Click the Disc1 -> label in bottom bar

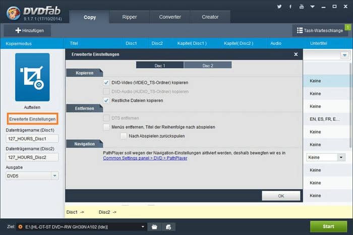pyautogui.click(x=75, y=212)
